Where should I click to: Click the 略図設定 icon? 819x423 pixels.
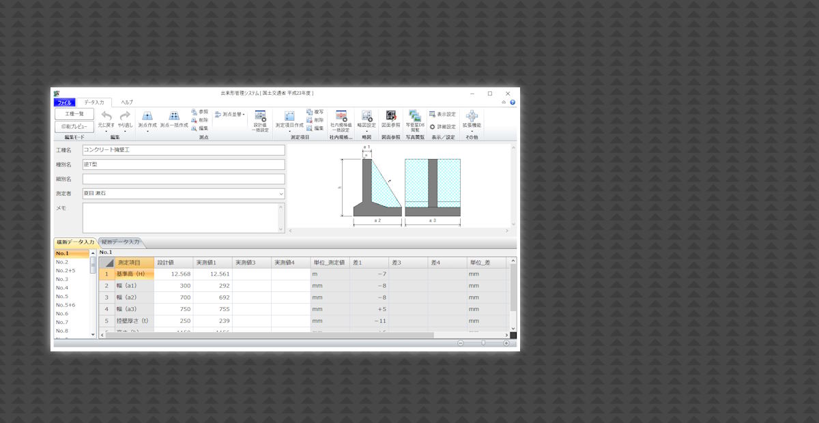[367, 117]
